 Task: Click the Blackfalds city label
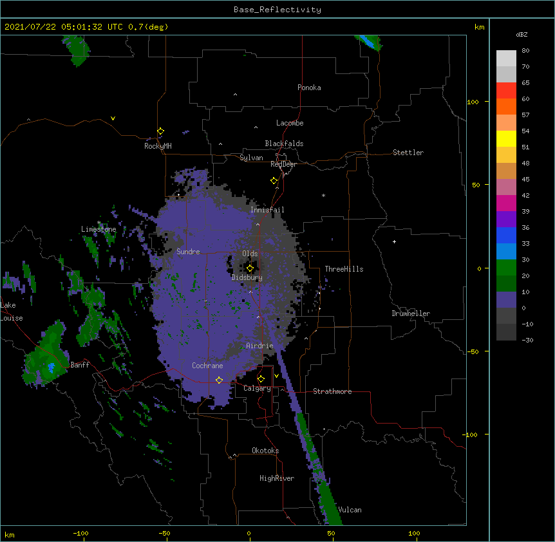coord(284,144)
